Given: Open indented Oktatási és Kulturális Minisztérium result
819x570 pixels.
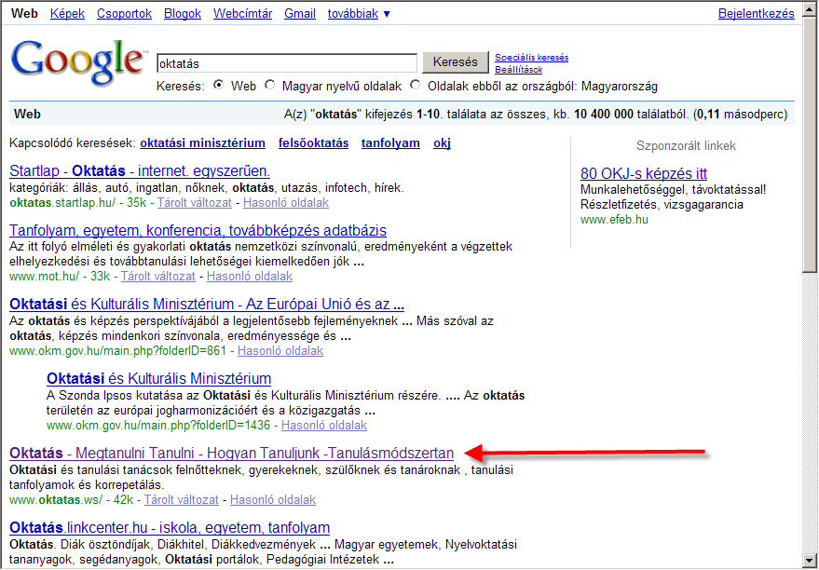Looking at the screenshot, I should click(x=158, y=378).
